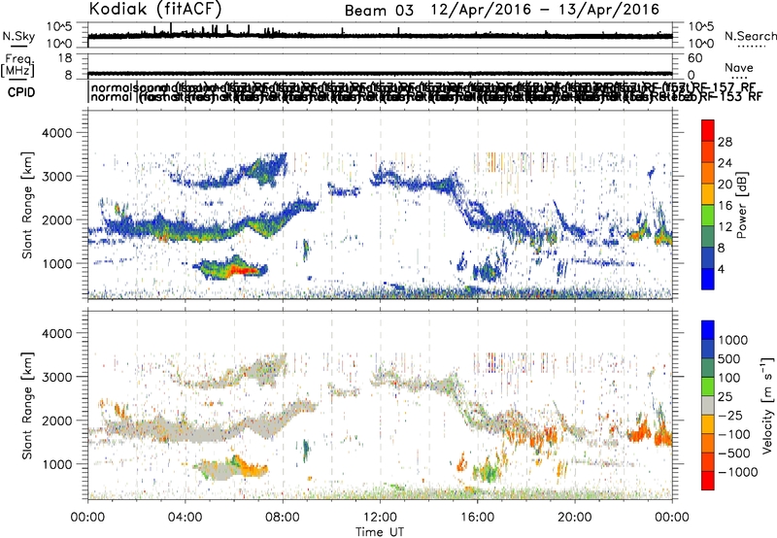777x538 pixels.
Task: Click the blue top segment of Velocity color bar
Action: [x=708, y=330]
